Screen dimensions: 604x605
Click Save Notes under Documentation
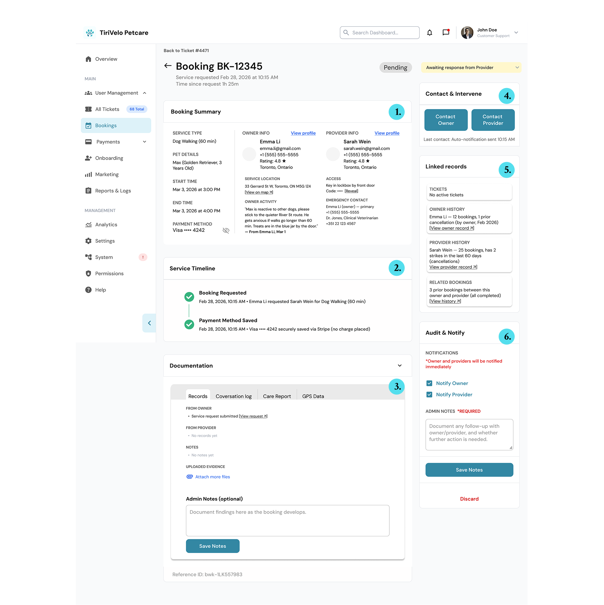[x=213, y=546]
